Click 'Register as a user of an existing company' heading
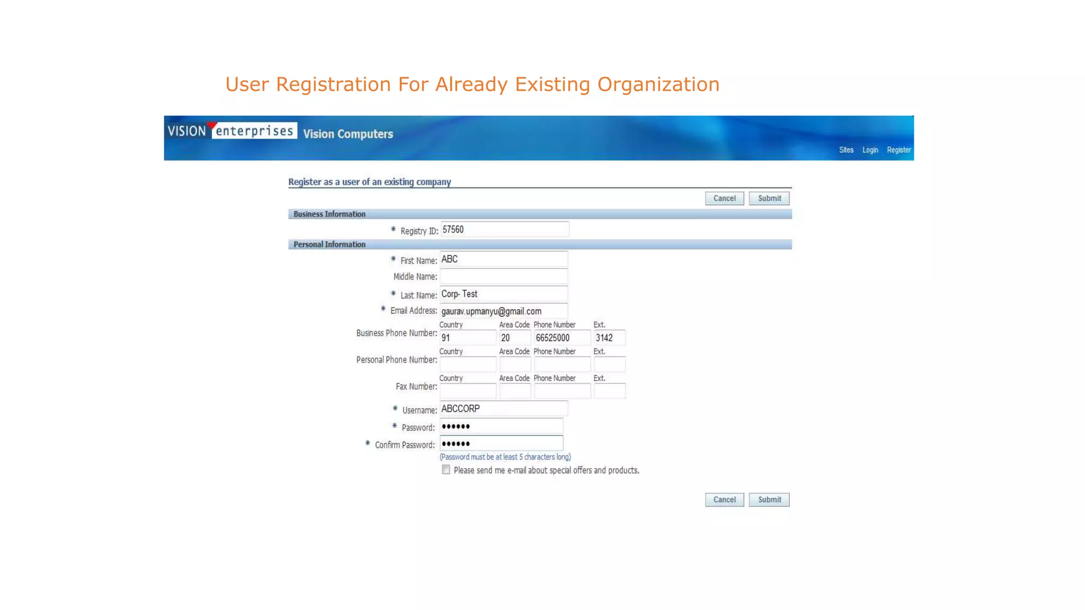1085x610 pixels. pyautogui.click(x=369, y=182)
